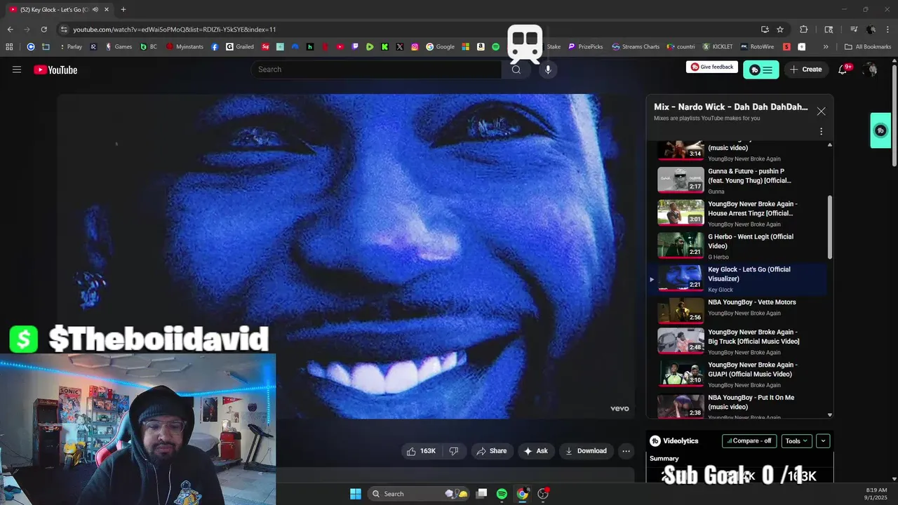This screenshot has width=898, height=505.
Task: Go to the YouTube home logo
Action: 55,69
